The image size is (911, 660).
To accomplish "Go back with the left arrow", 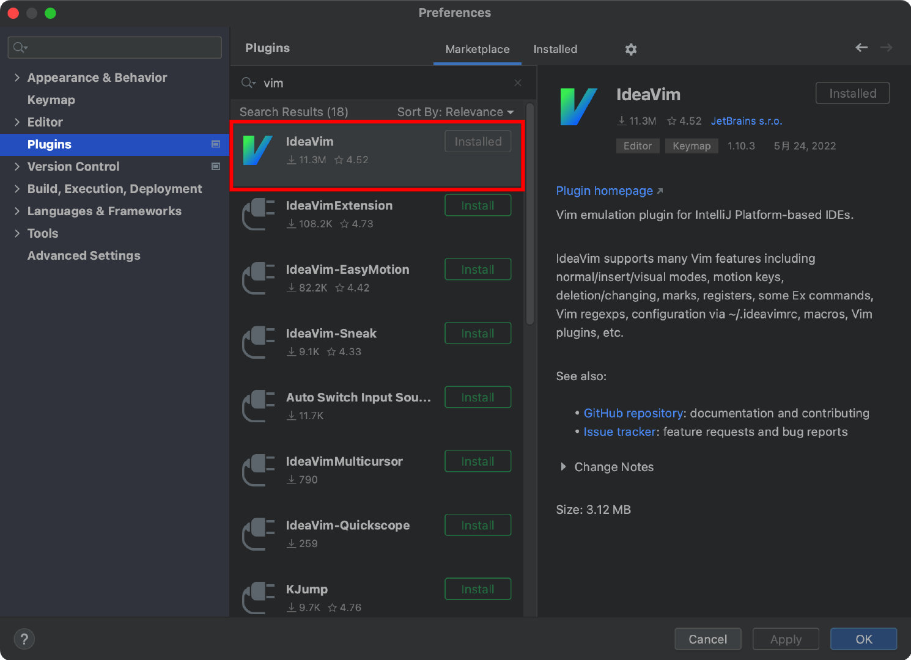I will tap(861, 48).
